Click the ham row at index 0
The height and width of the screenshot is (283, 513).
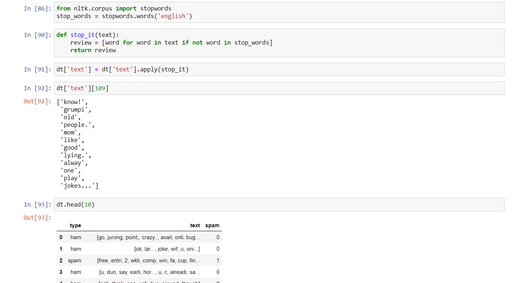tap(138, 237)
